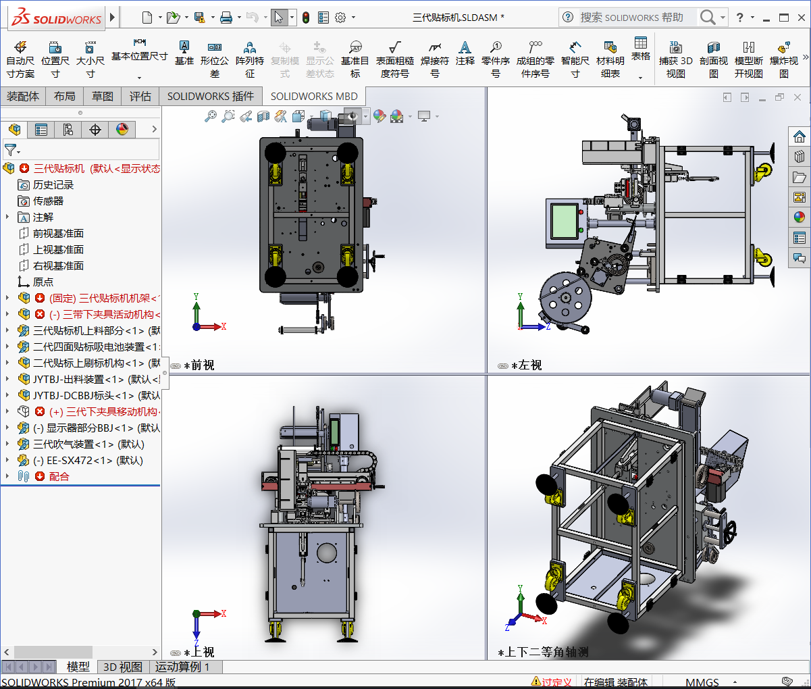811x689 pixels.
Task: Open the Save button dropdown arrow
Action: tap(212, 18)
